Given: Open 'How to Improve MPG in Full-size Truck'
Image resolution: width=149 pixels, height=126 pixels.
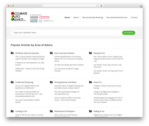Looking at the screenshot, I should tap(67, 99).
